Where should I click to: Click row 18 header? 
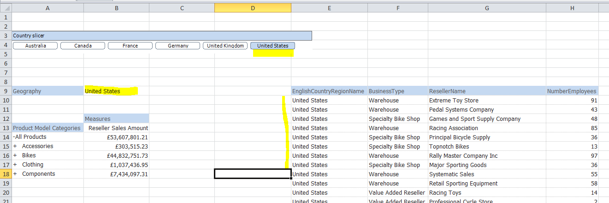[x=6, y=174]
